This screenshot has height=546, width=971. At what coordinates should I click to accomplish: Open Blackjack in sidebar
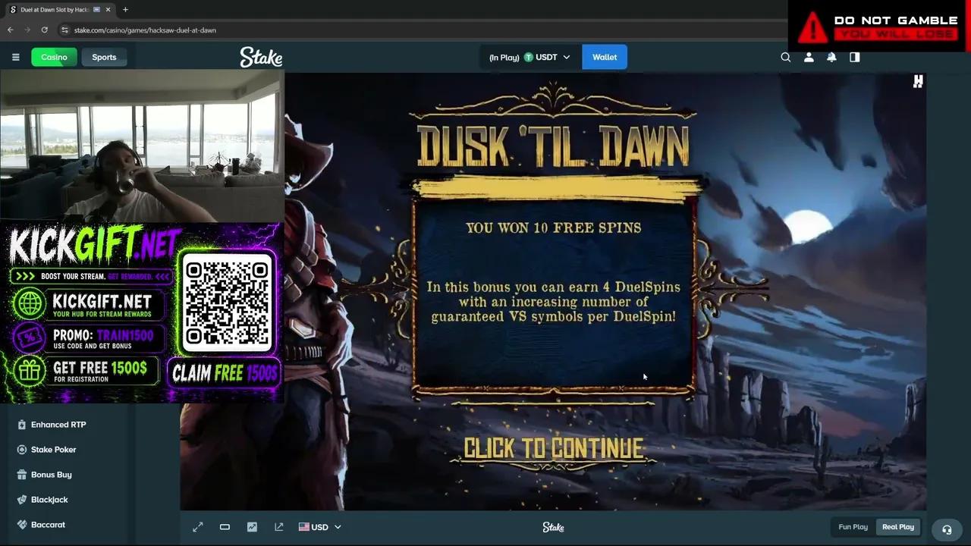(x=49, y=500)
